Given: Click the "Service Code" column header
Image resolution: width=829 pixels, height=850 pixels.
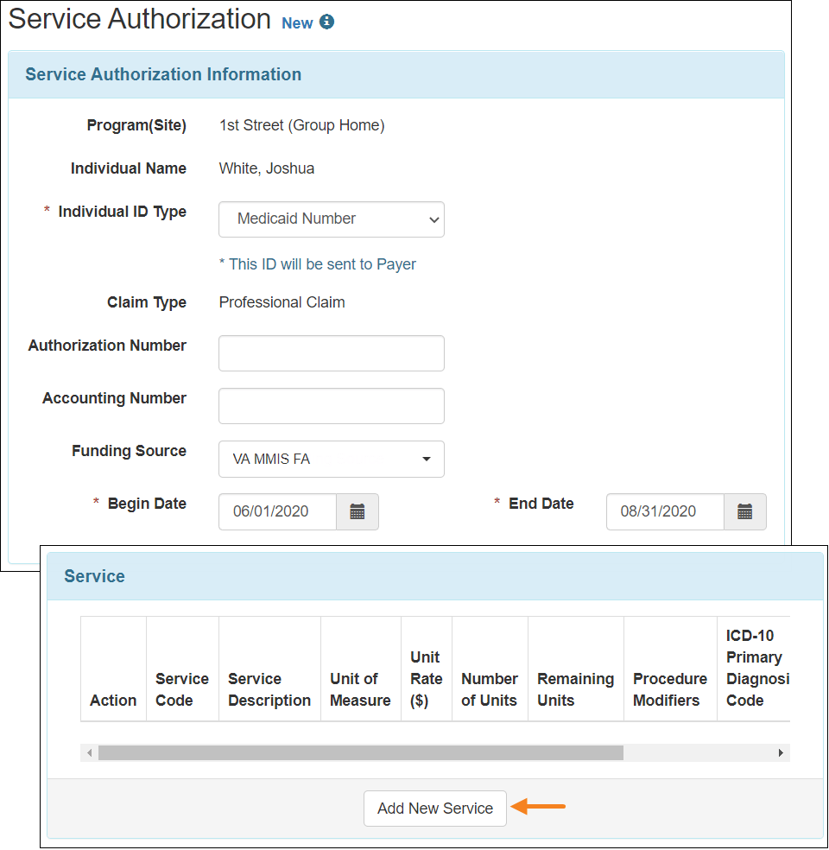Looking at the screenshot, I should pyautogui.click(x=181, y=689).
